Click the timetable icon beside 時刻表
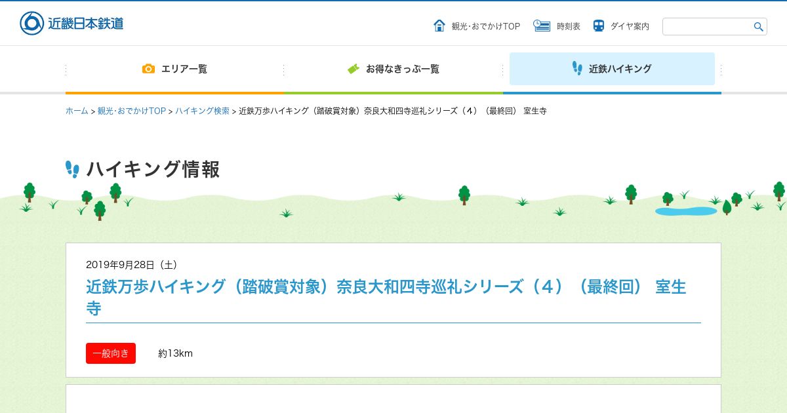This screenshot has height=413, width=787. click(x=542, y=26)
